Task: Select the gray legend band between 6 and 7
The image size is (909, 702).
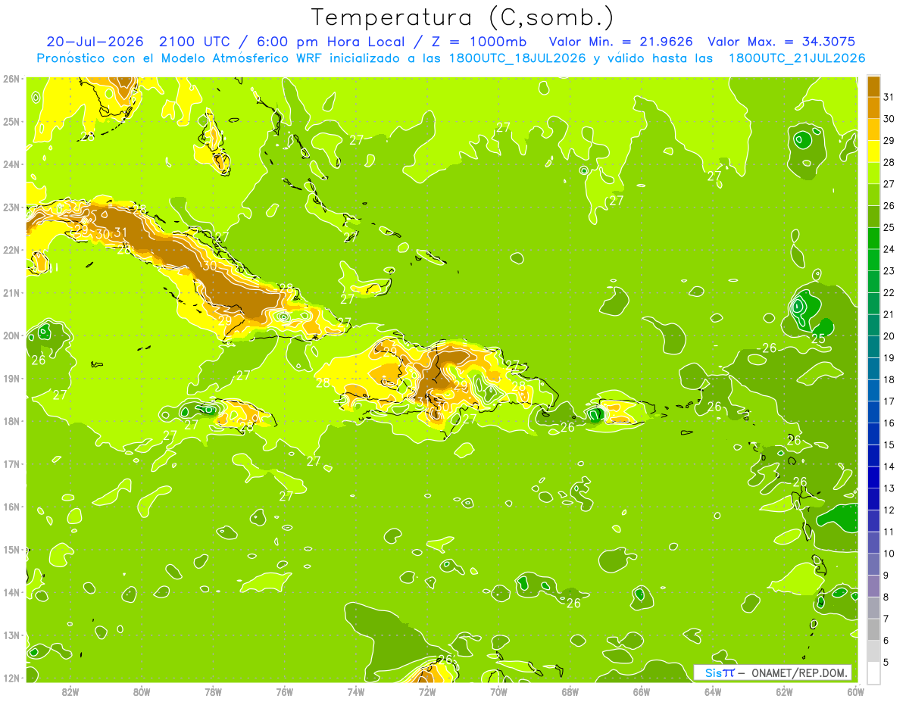Action: click(873, 629)
